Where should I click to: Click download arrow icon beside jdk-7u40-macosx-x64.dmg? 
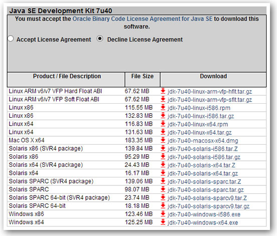point(163,140)
